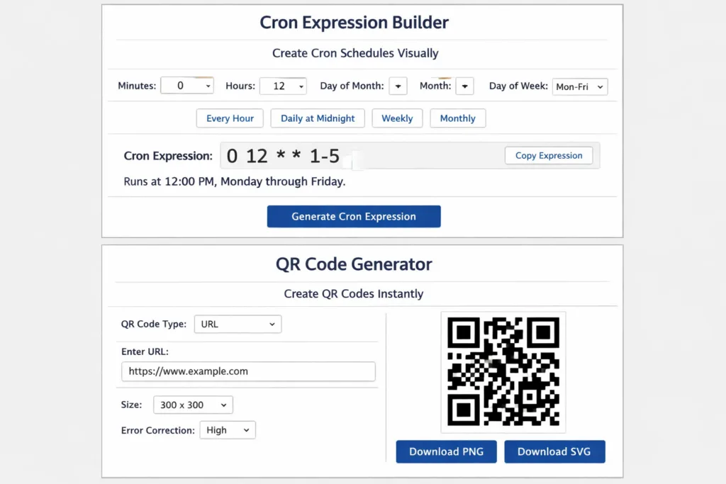Click the schedule description text below expression
The width and height of the screenshot is (726, 484).
tap(235, 181)
